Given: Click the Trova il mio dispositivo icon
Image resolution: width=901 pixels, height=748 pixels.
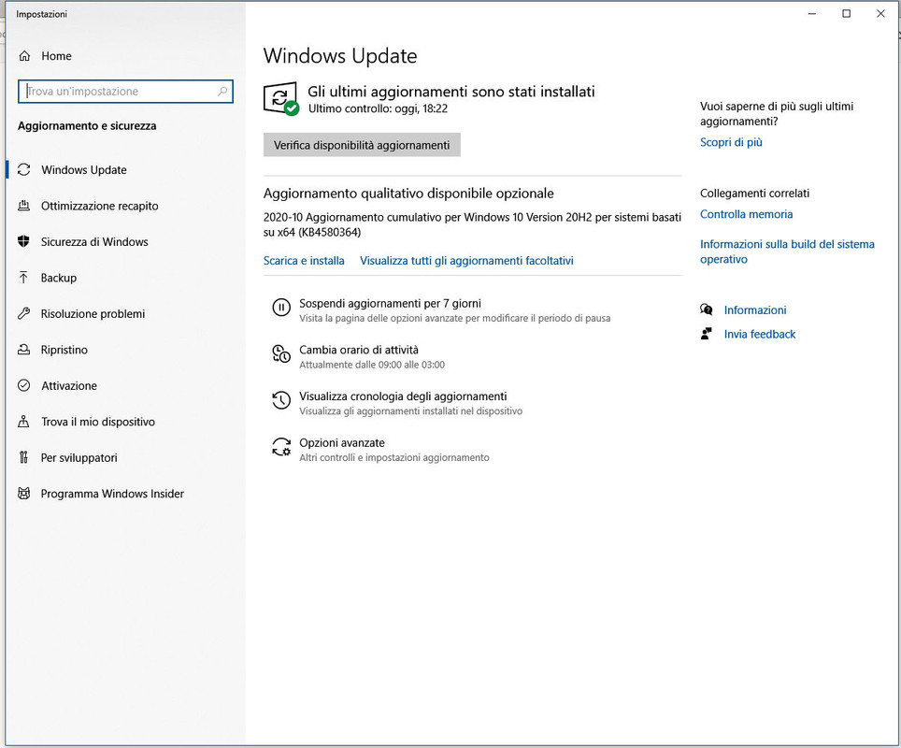Looking at the screenshot, I should [x=23, y=422].
